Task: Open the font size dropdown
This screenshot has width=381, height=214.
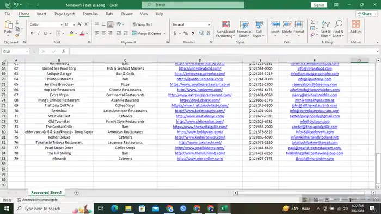Action: point(74,24)
